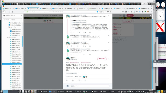Close the active モトケンさん tab

pyautogui.click(x=38, y=9)
